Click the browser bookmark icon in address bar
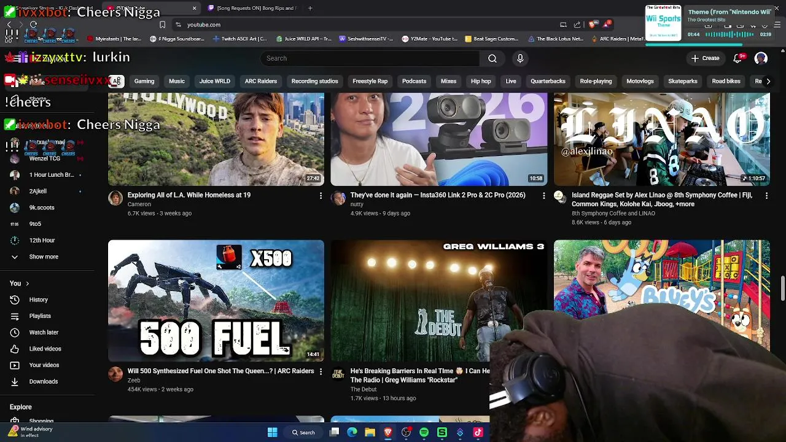 (x=162, y=25)
